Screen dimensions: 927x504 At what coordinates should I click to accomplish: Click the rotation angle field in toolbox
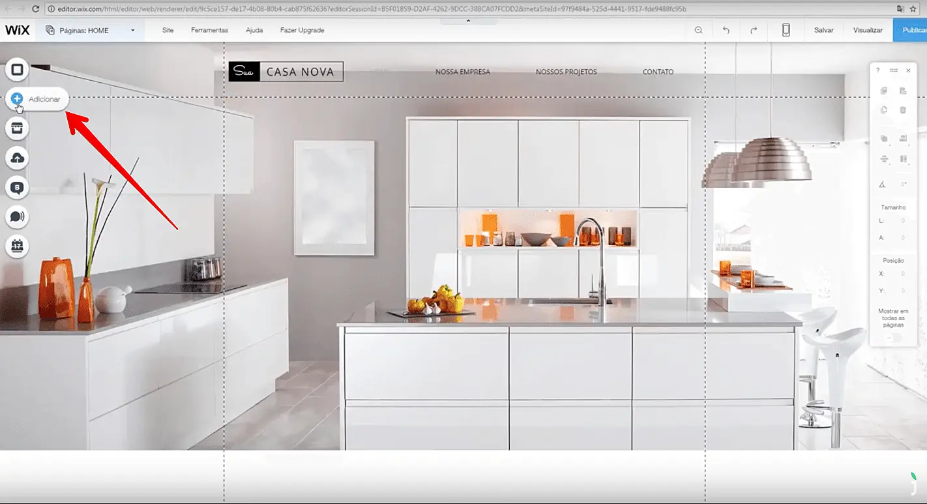[903, 185]
